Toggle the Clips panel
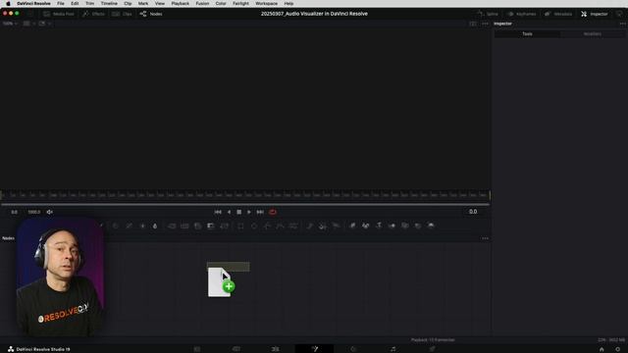This screenshot has width=628, height=353. [x=122, y=14]
